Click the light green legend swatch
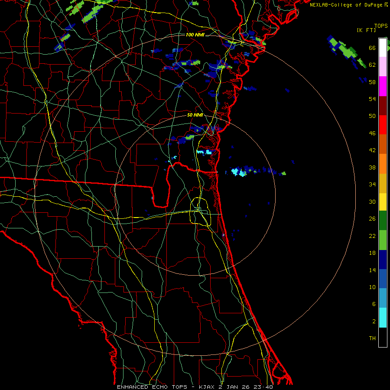Screen dimensions: 390x390 pos(383,240)
